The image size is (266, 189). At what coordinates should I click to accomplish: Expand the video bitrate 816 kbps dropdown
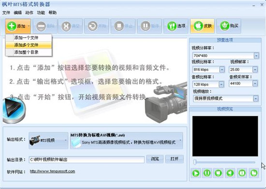[x=222, y=70]
